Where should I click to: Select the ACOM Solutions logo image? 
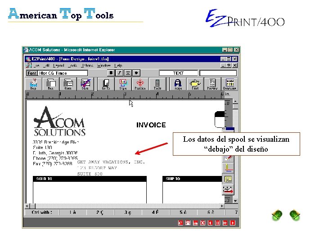tap(59, 121)
